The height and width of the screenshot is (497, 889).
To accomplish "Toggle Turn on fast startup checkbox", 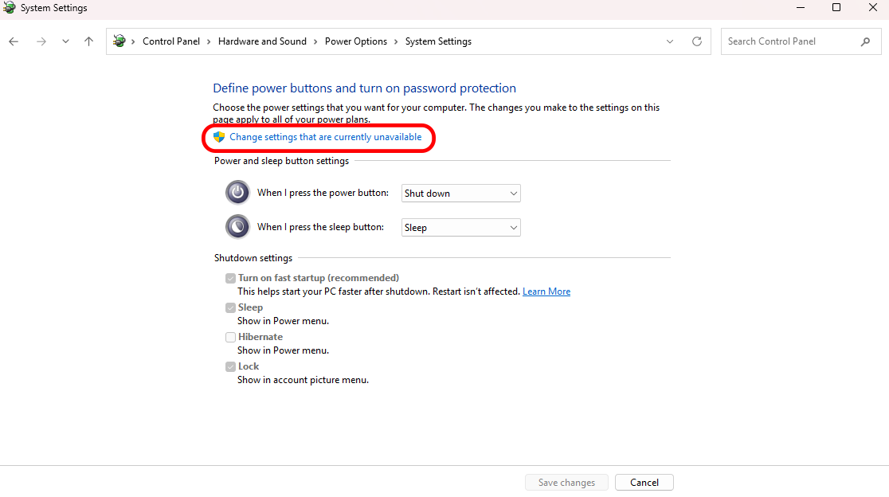I will (230, 278).
